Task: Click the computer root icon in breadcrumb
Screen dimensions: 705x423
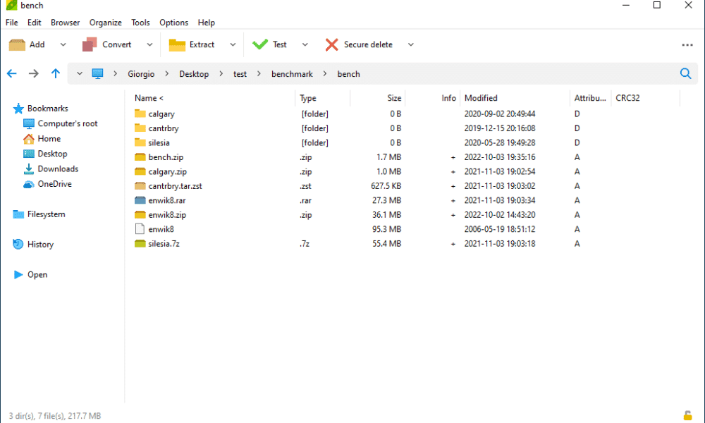Action: pos(97,74)
